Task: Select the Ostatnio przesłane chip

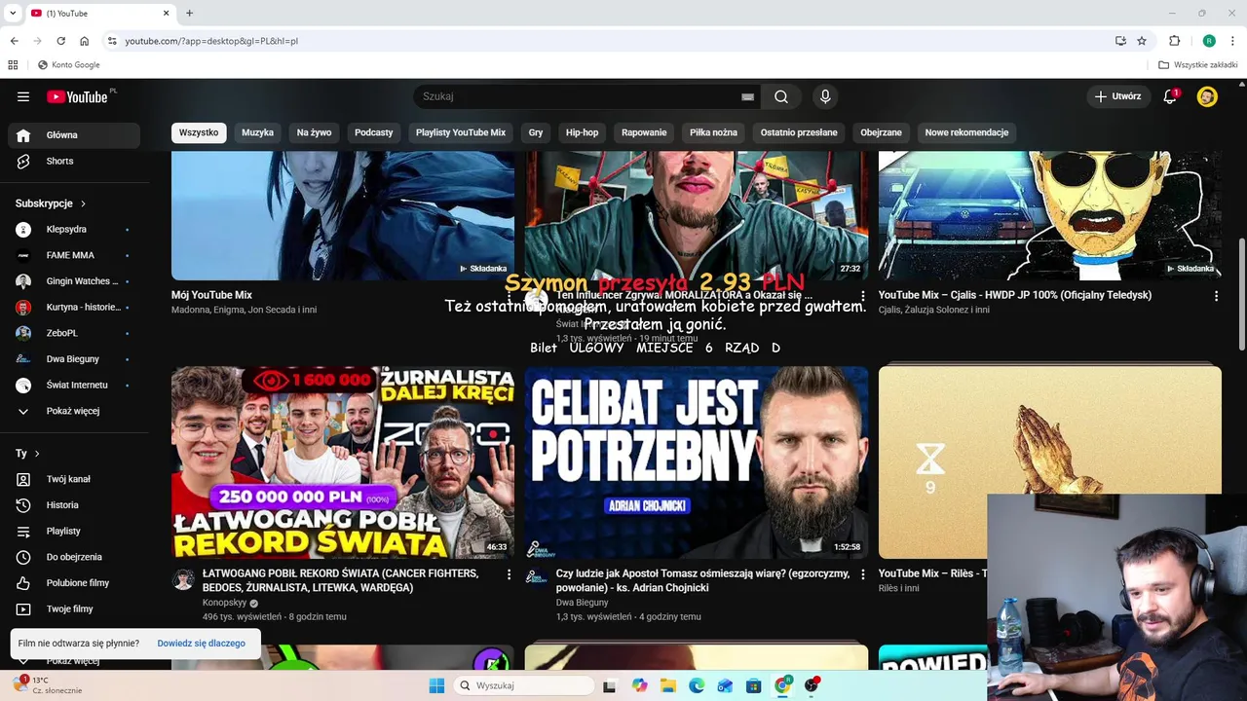Action: [x=799, y=132]
